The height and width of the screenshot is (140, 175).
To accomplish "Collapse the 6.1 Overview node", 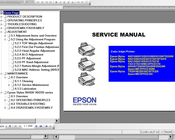I will (x=5, y=78).
